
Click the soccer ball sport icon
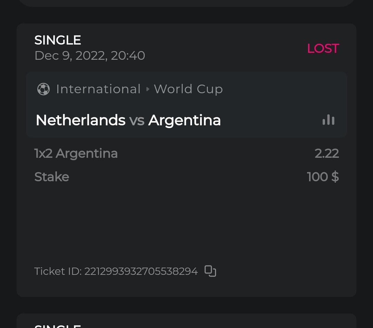[x=44, y=89]
